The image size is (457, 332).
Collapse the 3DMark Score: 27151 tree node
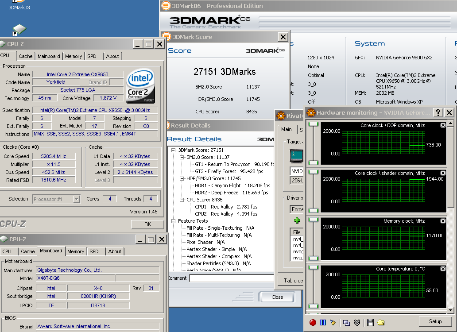coord(174,150)
